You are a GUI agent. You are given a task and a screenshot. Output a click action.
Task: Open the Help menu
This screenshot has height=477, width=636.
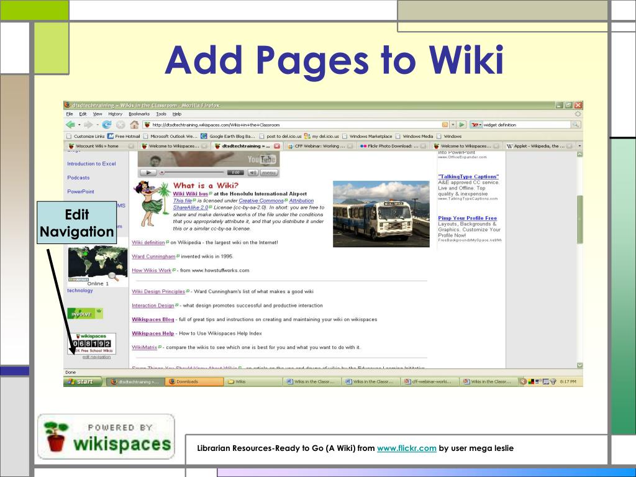tap(177, 114)
